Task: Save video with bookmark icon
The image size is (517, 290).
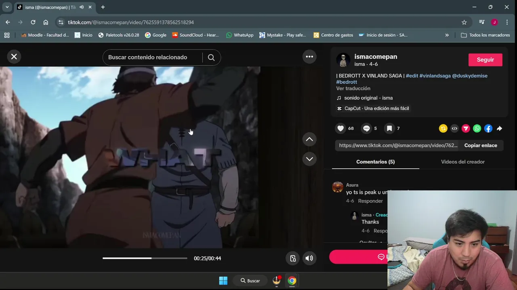Action: (x=389, y=128)
